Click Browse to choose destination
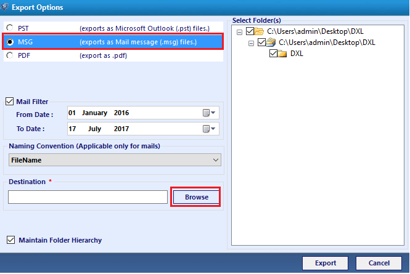This screenshot has height=274, width=410. (x=196, y=197)
